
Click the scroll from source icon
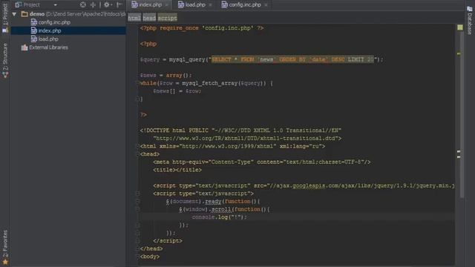pos(82,5)
